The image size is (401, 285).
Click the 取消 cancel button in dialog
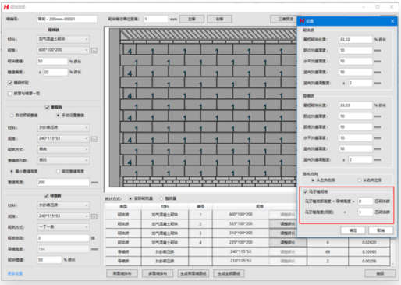click(x=381, y=230)
